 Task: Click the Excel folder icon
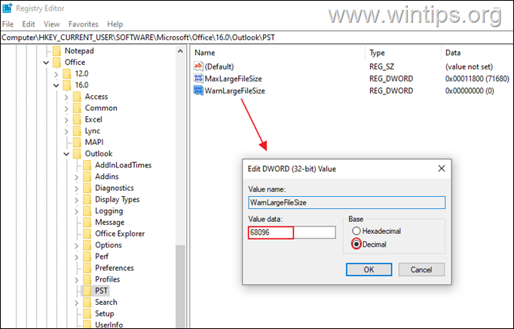point(77,119)
